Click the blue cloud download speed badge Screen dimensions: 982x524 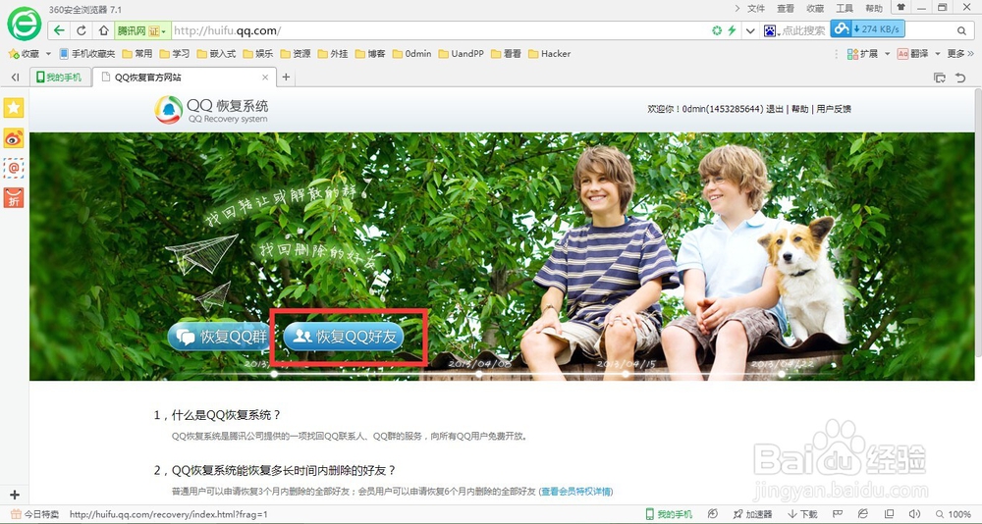pos(867,28)
